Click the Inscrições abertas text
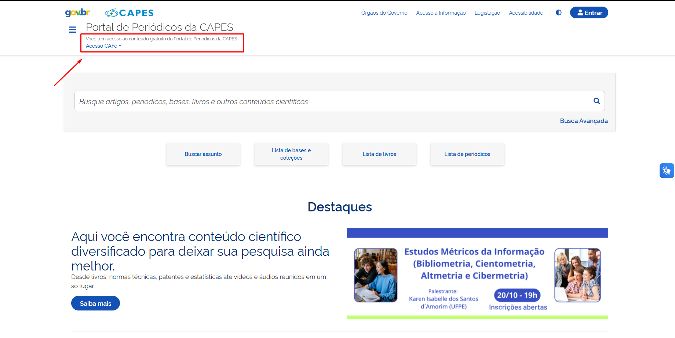The width and height of the screenshot is (675, 338). coord(518,307)
